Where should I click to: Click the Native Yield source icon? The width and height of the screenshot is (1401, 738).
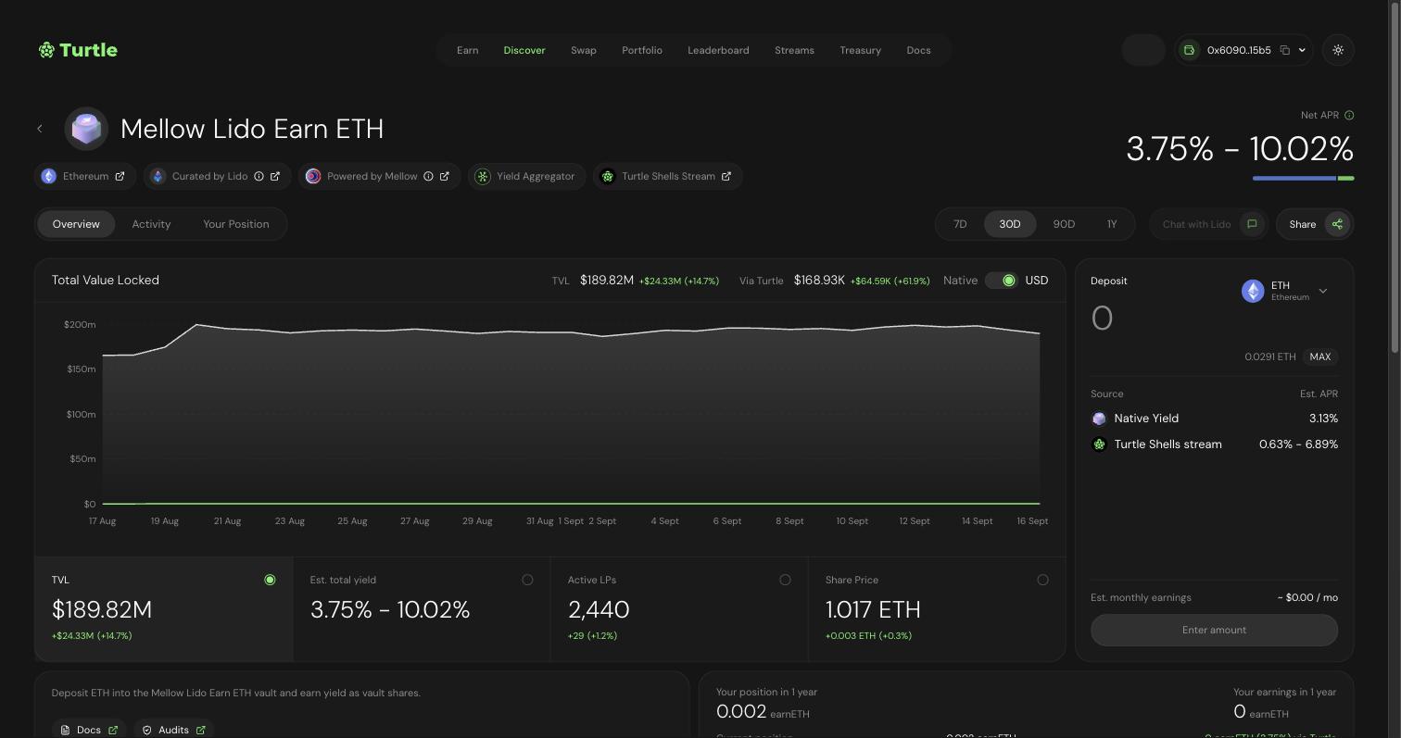point(1099,419)
